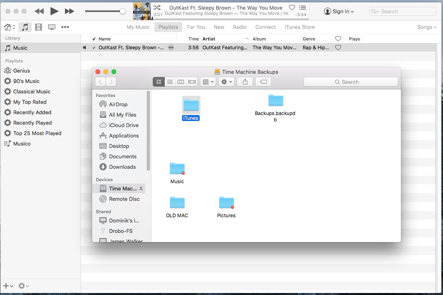Image resolution: width=443 pixels, height=295 pixels.
Task: Eject the Time Machine device
Action: pyautogui.click(x=141, y=188)
